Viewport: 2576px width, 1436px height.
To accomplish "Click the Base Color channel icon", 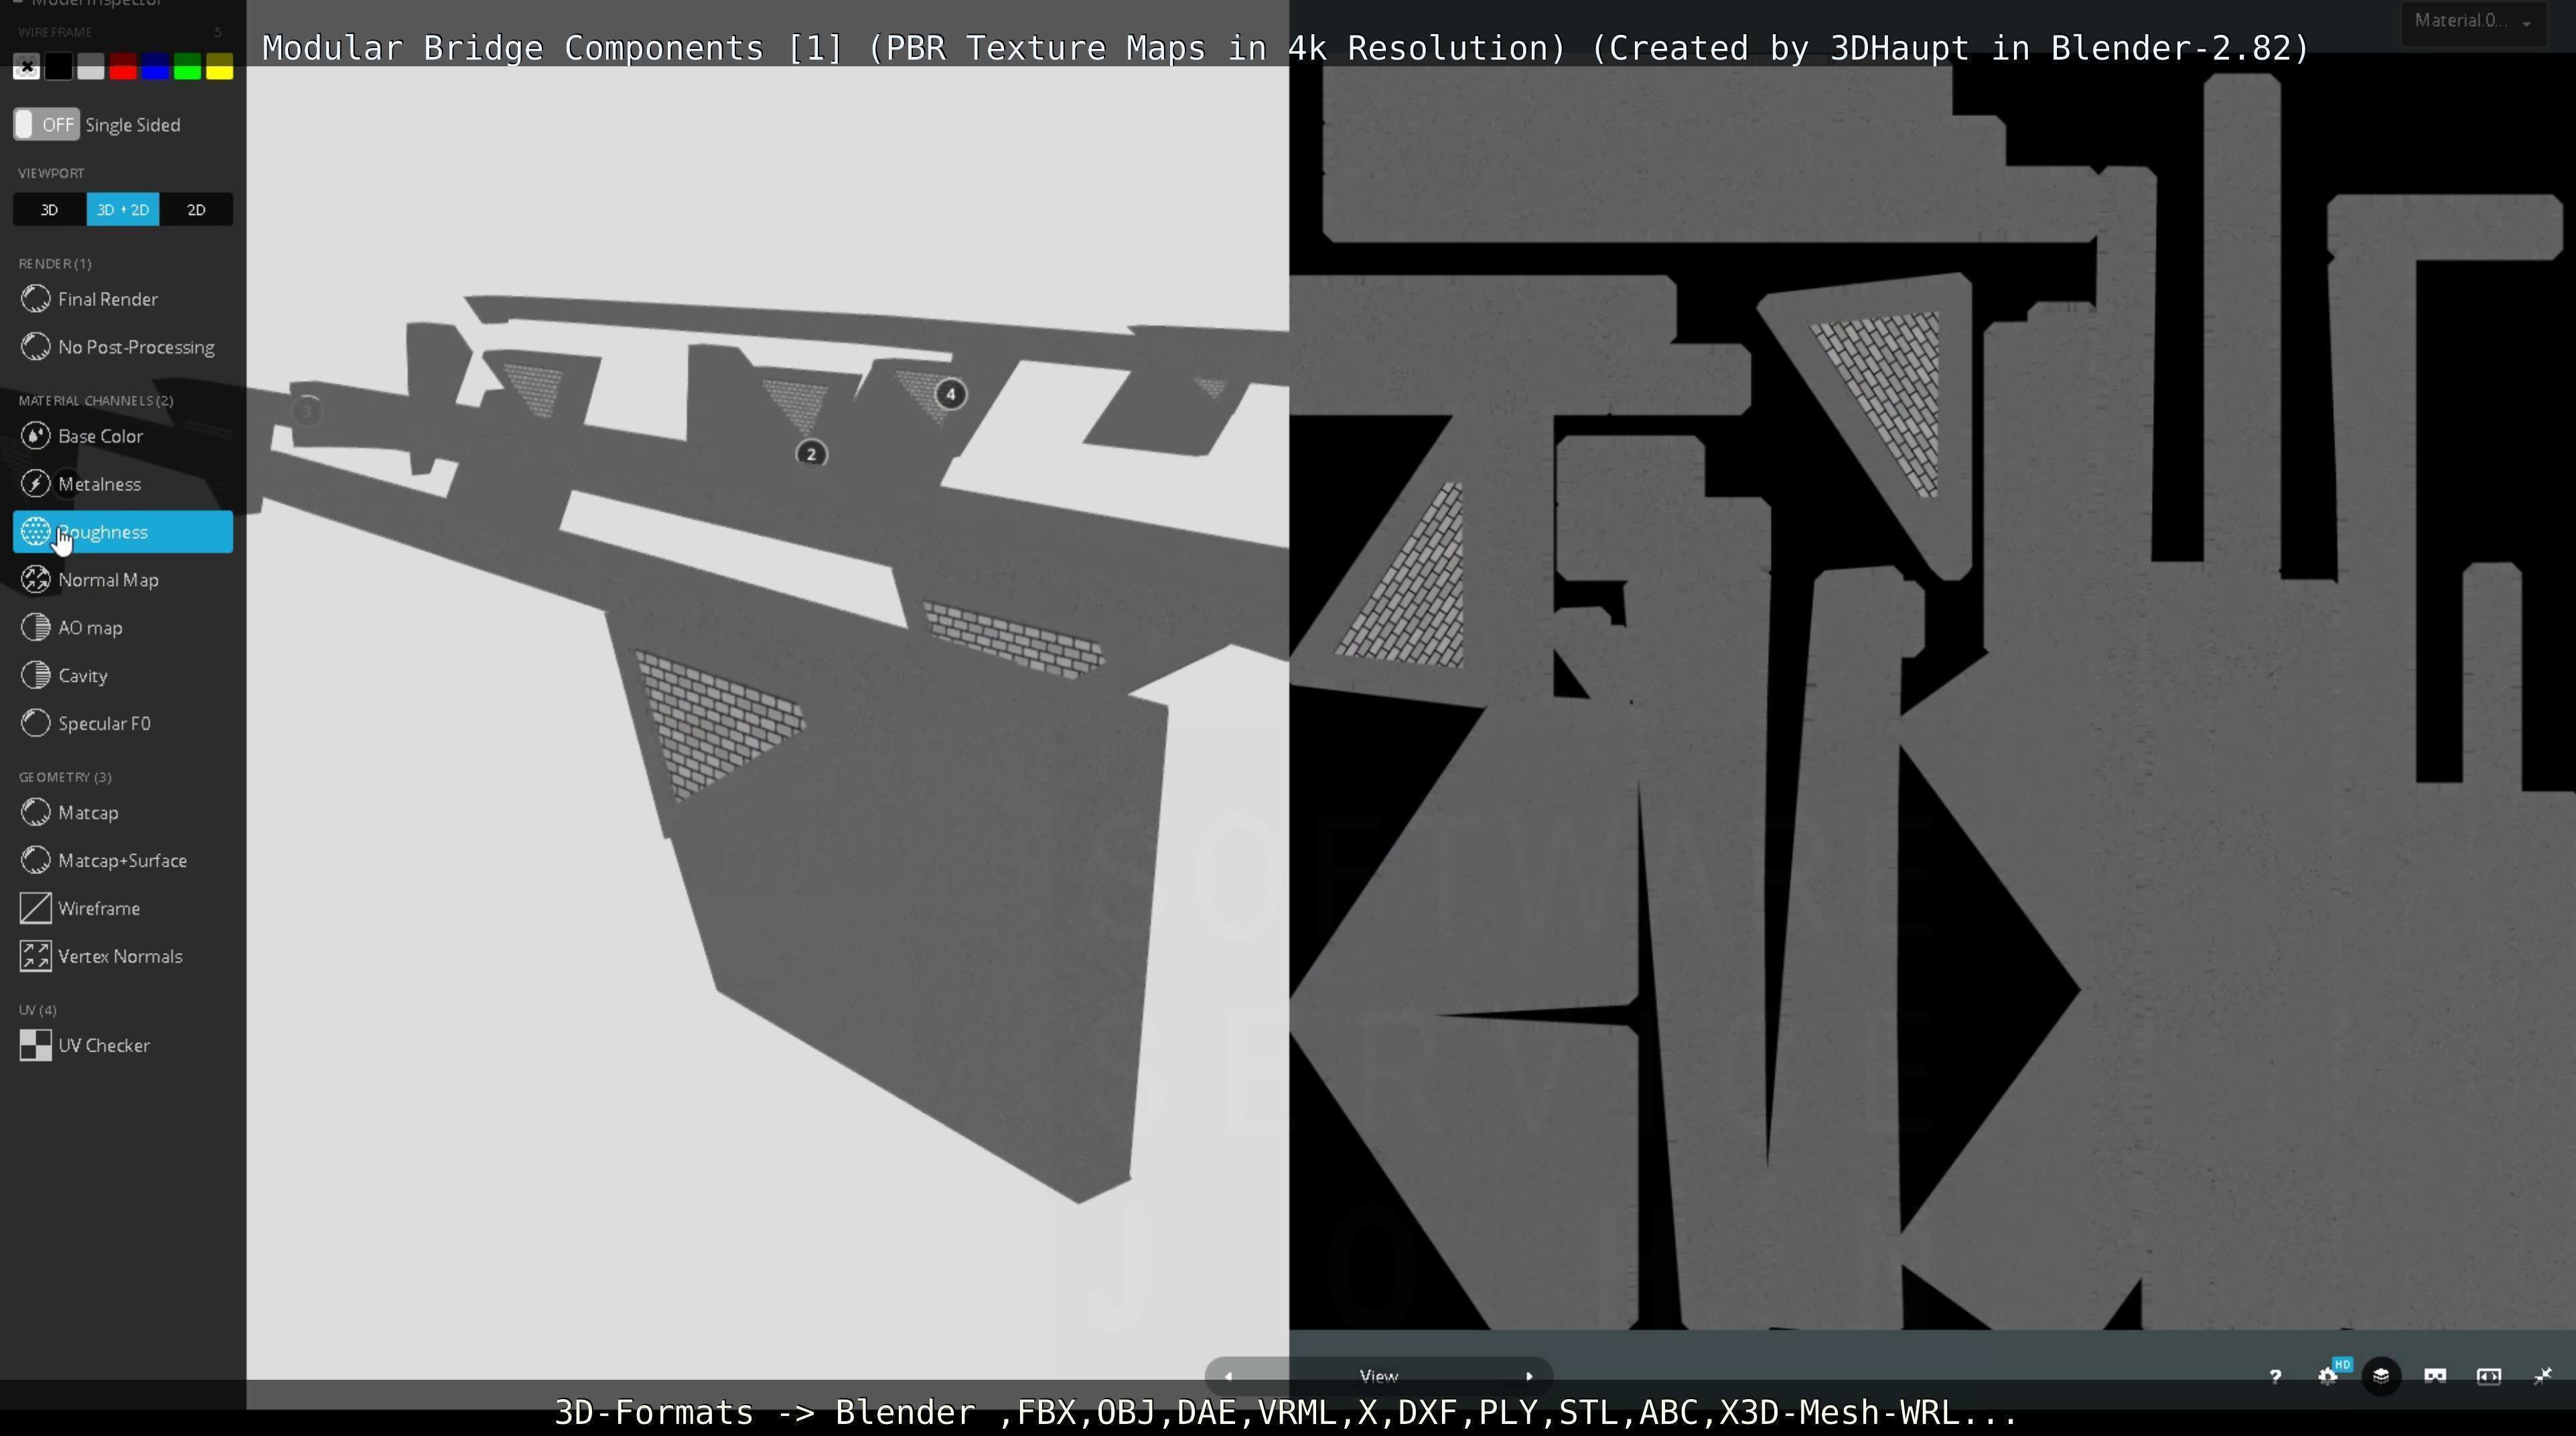I will pyautogui.click(x=36, y=436).
